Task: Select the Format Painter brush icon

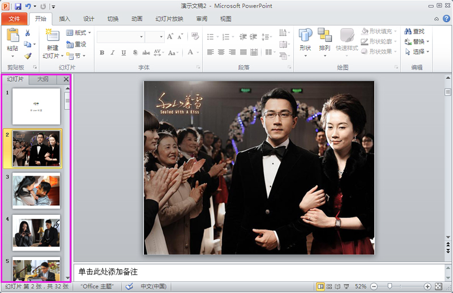Action: (27, 56)
